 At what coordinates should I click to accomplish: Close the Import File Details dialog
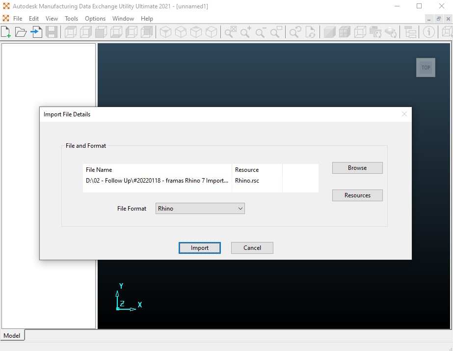(x=404, y=114)
